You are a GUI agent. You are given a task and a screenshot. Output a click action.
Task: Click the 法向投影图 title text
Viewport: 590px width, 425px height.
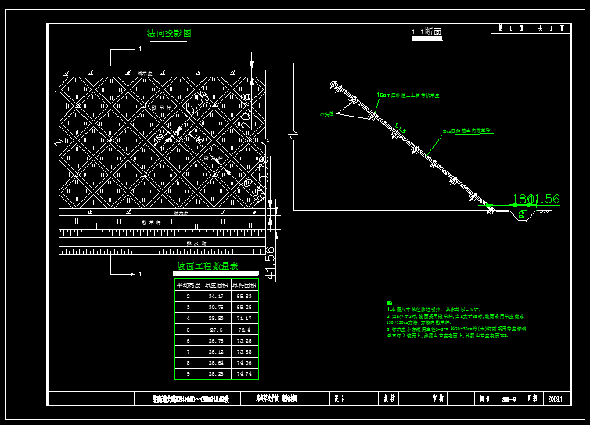pyautogui.click(x=169, y=34)
